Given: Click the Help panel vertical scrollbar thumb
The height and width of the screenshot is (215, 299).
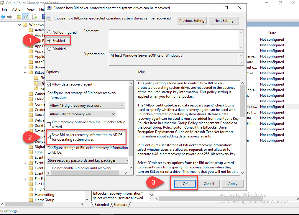Looking at the screenshot, I should (x=242, y=101).
